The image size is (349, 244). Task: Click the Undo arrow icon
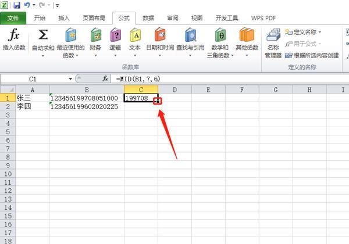(x=27, y=5)
